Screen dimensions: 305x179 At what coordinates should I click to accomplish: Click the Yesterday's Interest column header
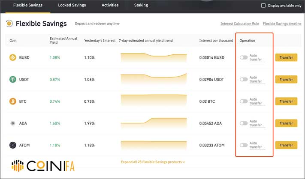click(x=100, y=41)
